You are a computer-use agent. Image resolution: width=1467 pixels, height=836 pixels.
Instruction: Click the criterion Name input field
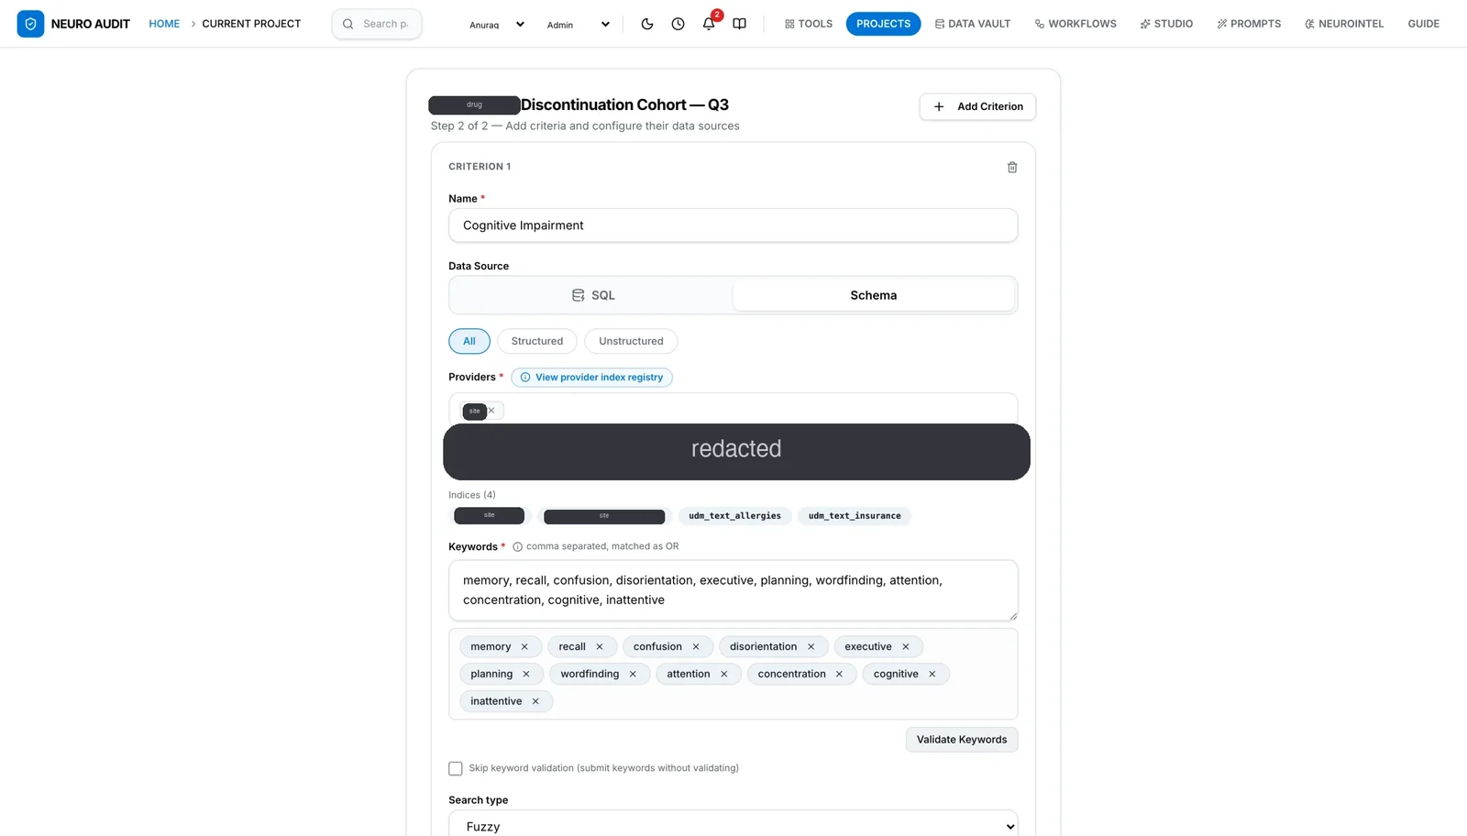(733, 225)
